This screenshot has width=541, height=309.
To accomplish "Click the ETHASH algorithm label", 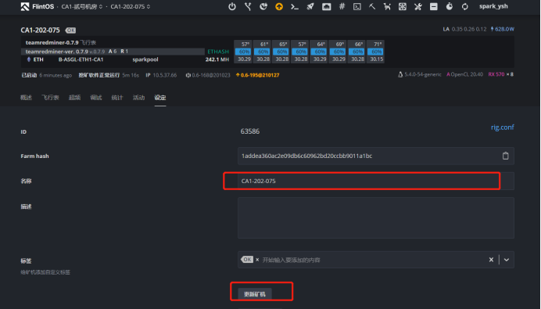I will click(218, 52).
